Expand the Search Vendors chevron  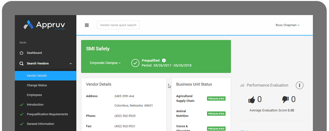pyautogui.click(x=71, y=64)
